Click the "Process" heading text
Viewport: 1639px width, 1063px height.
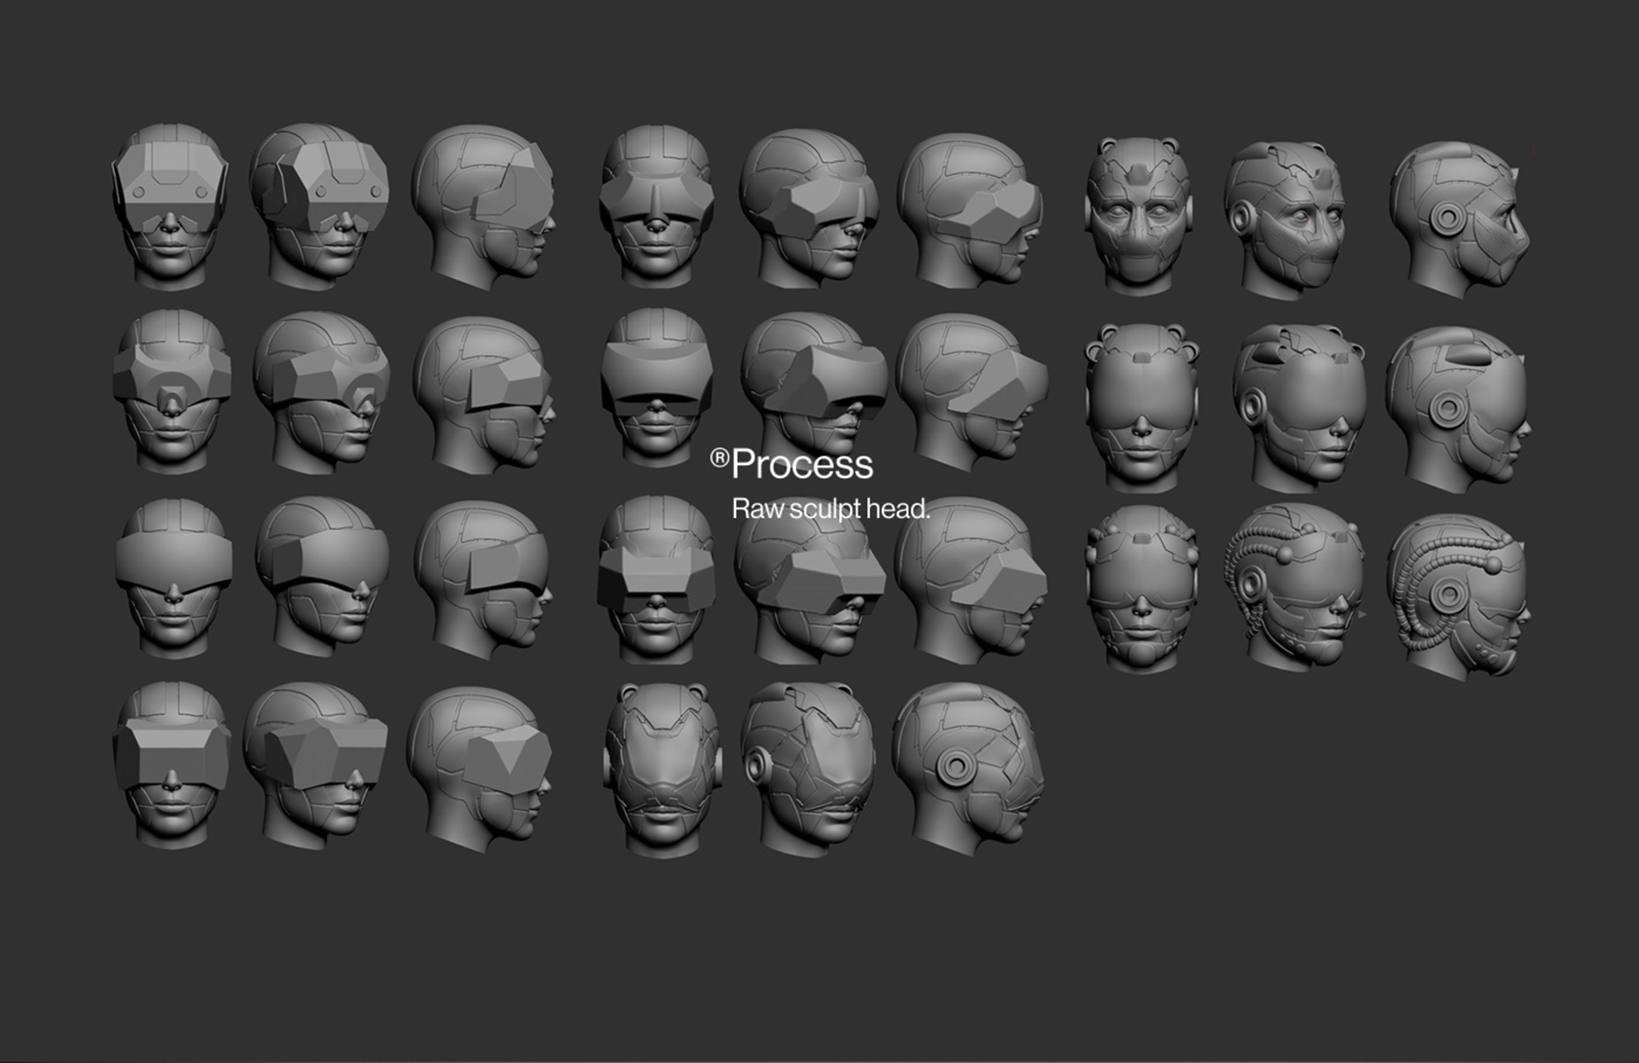click(x=802, y=465)
